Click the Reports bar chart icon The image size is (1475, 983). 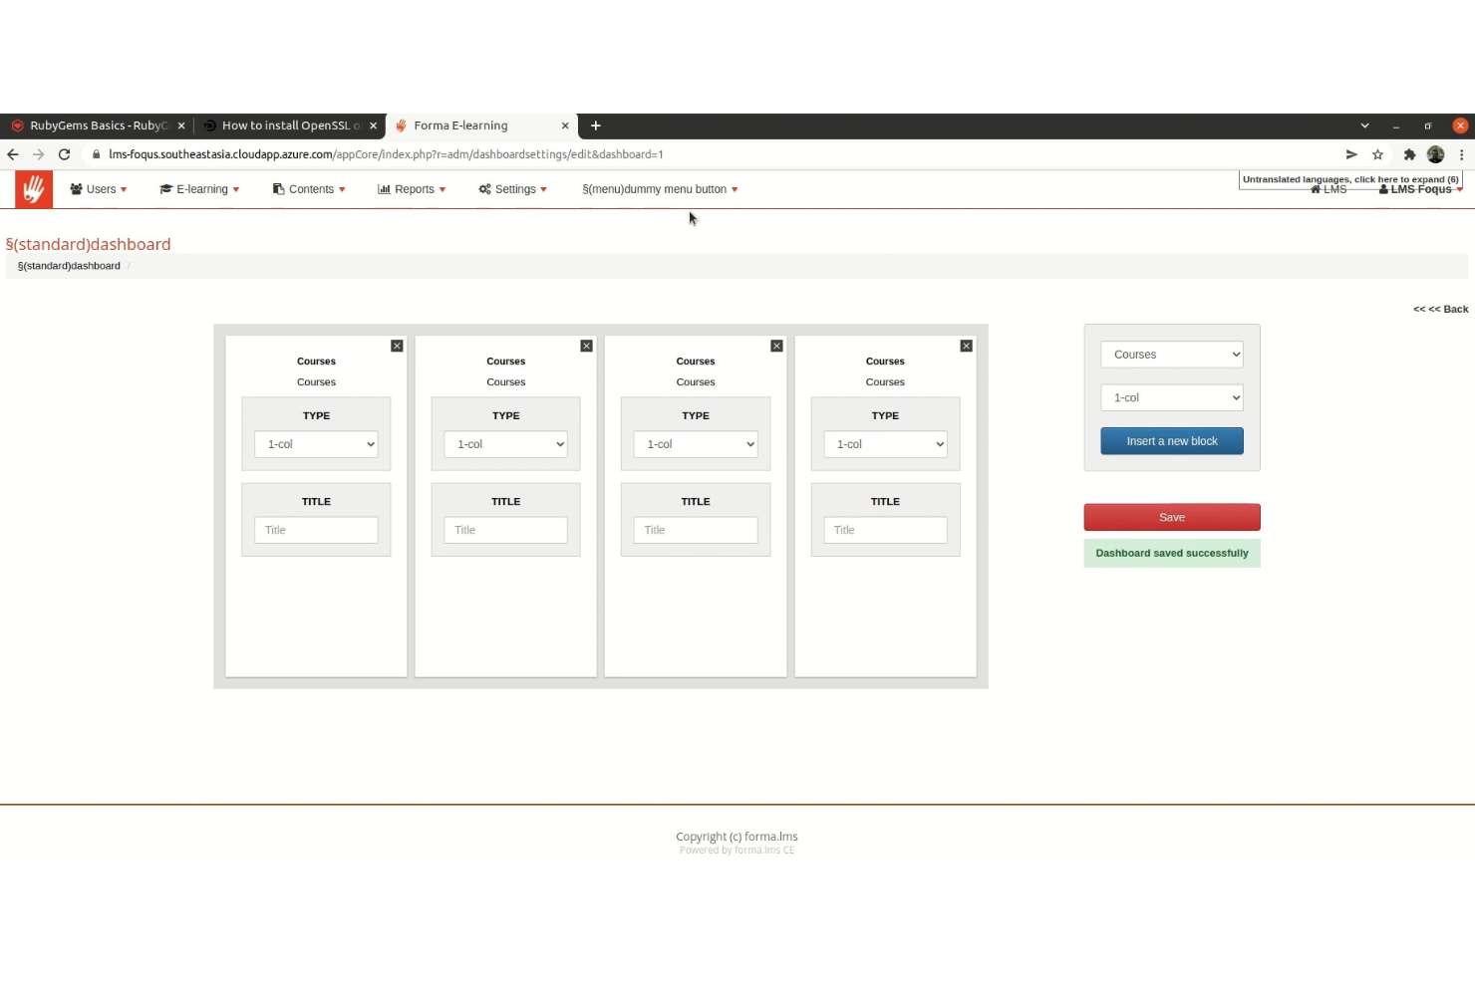pos(385,188)
